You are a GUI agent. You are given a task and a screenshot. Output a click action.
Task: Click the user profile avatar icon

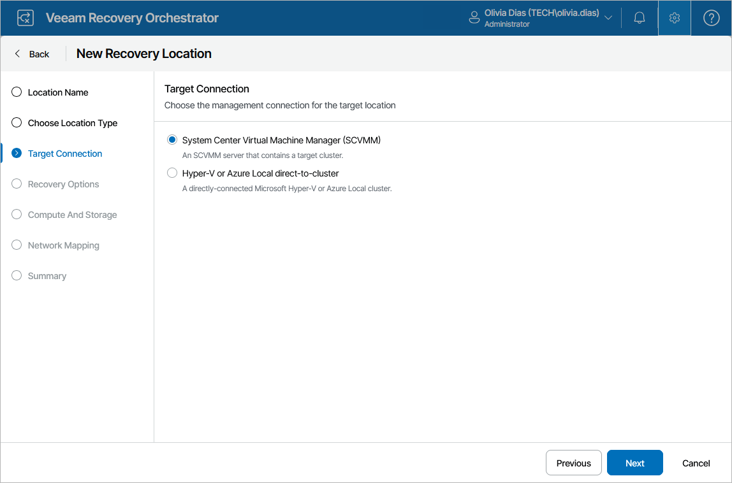(x=474, y=18)
